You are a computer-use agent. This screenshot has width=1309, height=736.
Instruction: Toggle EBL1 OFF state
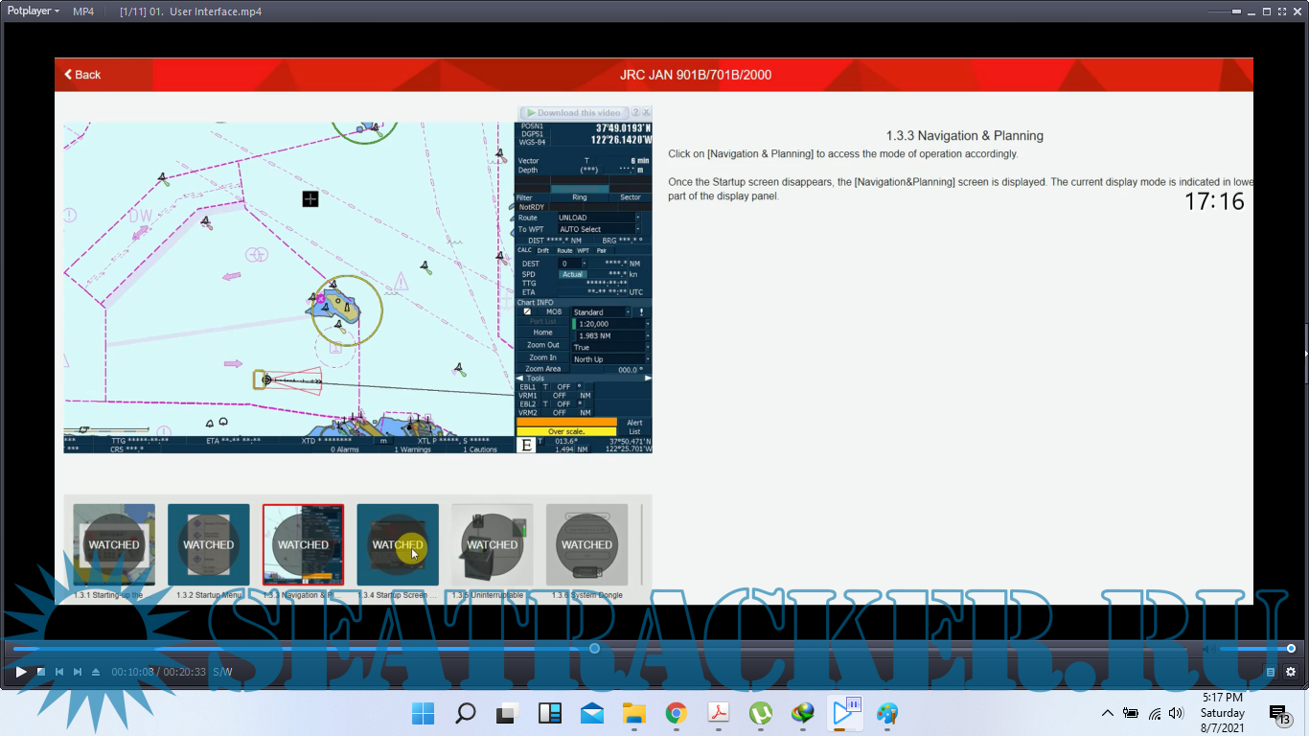pos(563,387)
